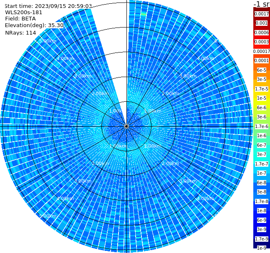Click the 0.0006 colorbar label
This screenshot has height=253, width=270.
point(262,33)
